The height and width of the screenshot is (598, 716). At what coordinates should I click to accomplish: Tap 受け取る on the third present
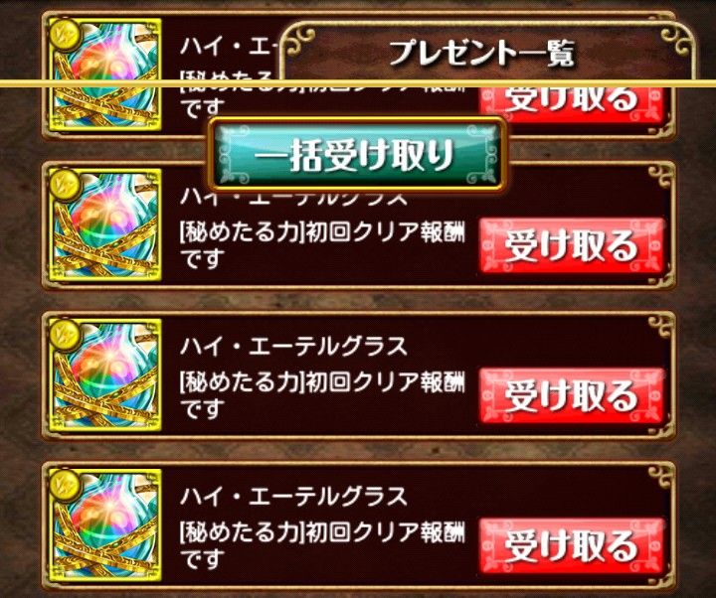[x=572, y=395]
